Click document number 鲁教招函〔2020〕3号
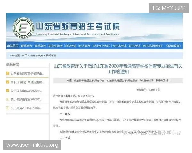Image resolution: width=192 pixels, height=153 pixels. [148, 90]
